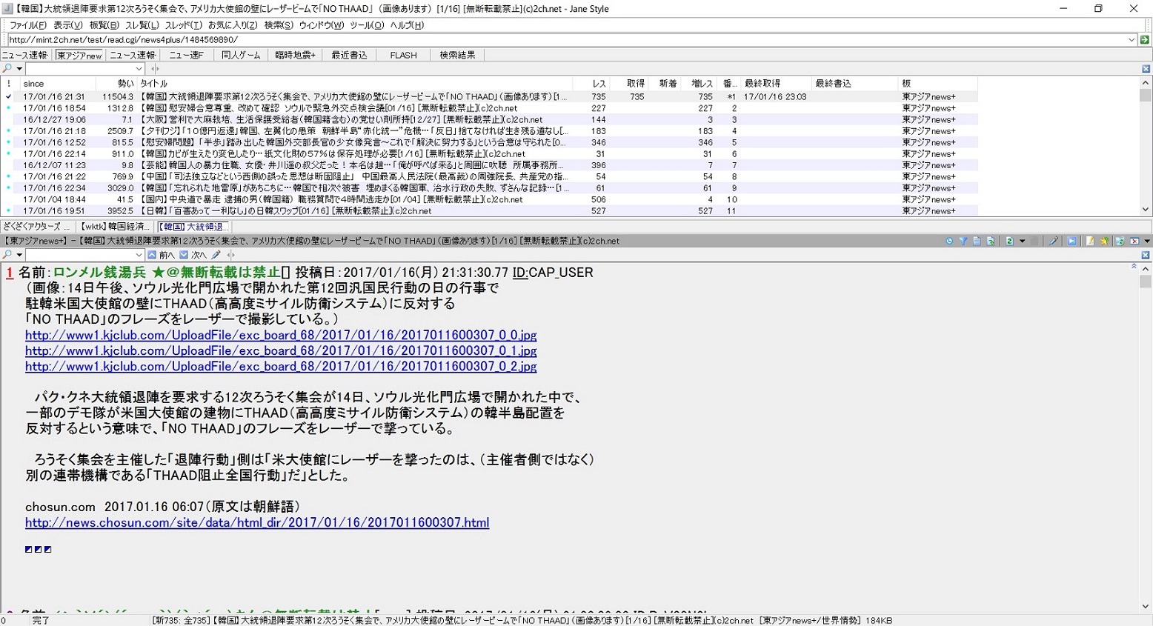Image resolution: width=1153 pixels, height=626 pixels.
Task: Click the pencil write icon in thread toolbar
Action: tap(1053, 241)
